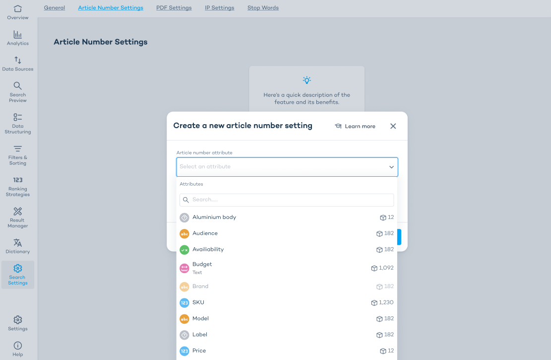Open Analytics in the sidebar
This screenshot has width=551, height=360.
[17, 38]
